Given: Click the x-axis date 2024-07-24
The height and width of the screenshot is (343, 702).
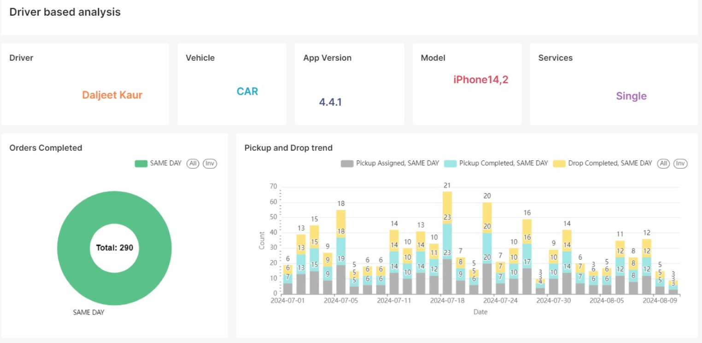Looking at the screenshot, I should pyautogui.click(x=500, y=300).
